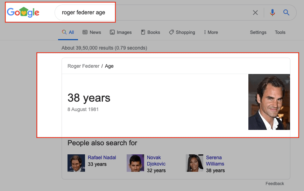This screenshot has width=304, height=191.
Task: Open the Shopping tab
Action: pyautogui.click(x=182, y=32)
